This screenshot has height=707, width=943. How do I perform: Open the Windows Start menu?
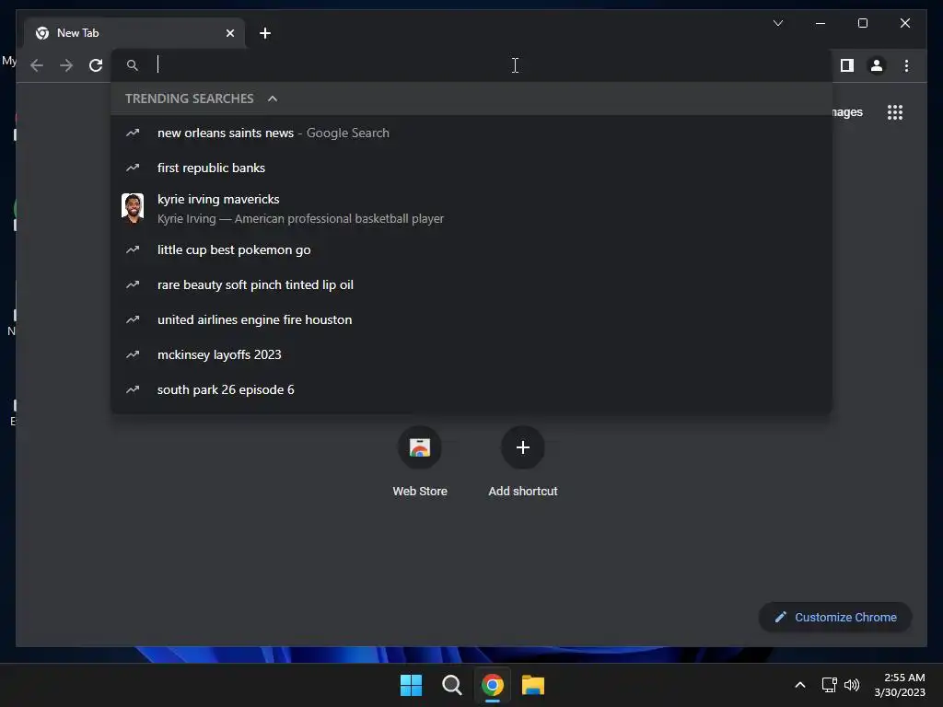pos(411,685)
